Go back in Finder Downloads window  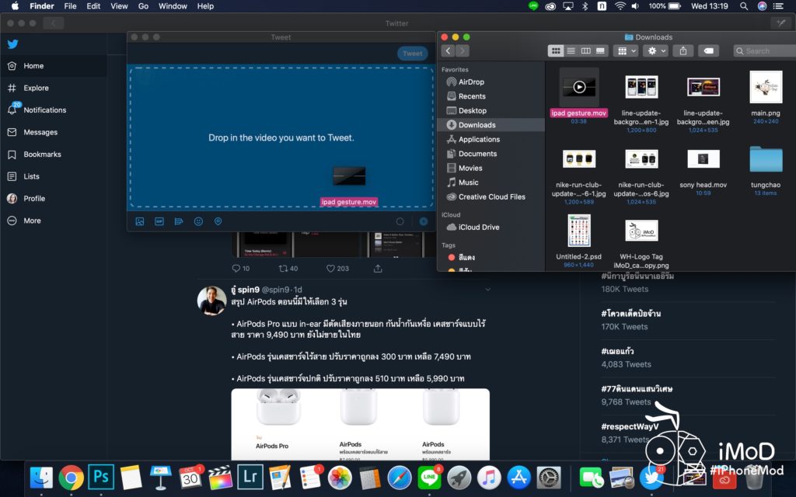tap(448, 50)
